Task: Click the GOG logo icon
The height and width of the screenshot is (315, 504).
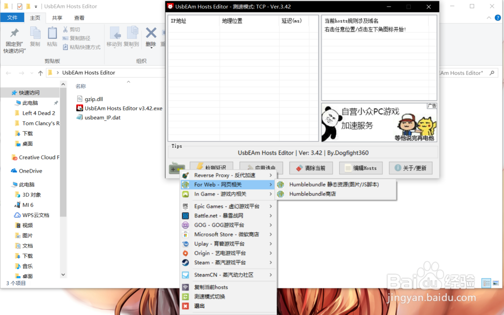Action: [x=185, y=225]
